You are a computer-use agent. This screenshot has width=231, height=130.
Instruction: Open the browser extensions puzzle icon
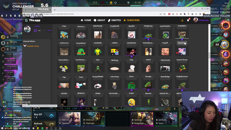(x=192, y=14)
